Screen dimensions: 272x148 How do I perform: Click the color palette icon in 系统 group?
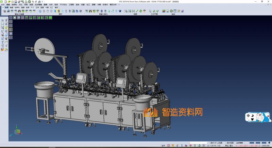tap(164, 11)
